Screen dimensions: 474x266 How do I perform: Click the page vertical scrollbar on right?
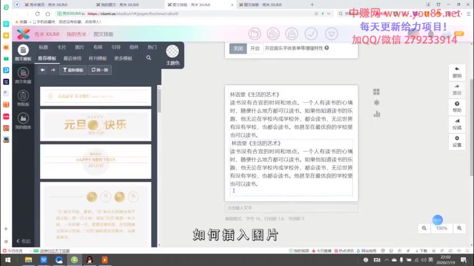pyautogui.click(x=472, y=127)
